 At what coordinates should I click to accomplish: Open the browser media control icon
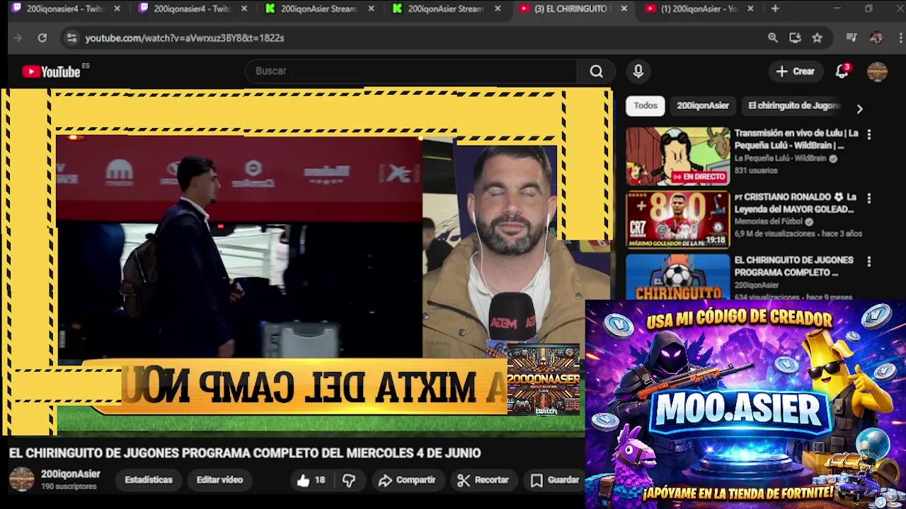852,37
